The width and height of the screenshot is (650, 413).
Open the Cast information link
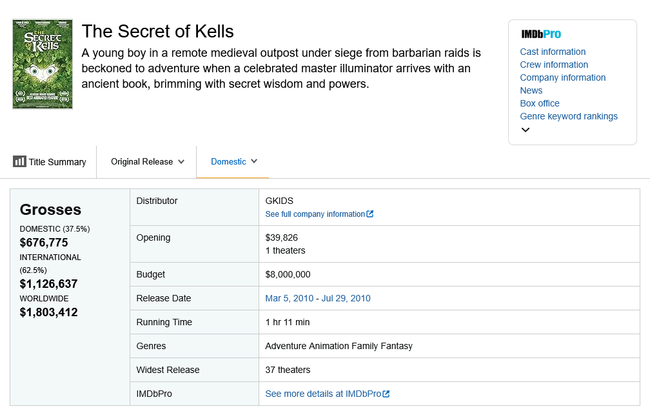[553, 52]
